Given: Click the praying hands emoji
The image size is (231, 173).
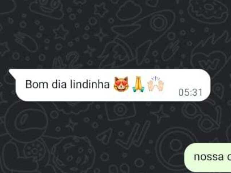Looking at the screenshot, I should tap(138, 84).
